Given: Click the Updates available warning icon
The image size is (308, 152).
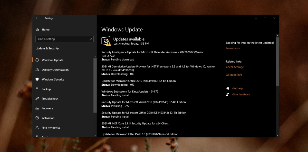Looking at the screenshot, I should (x=106, y=41).
